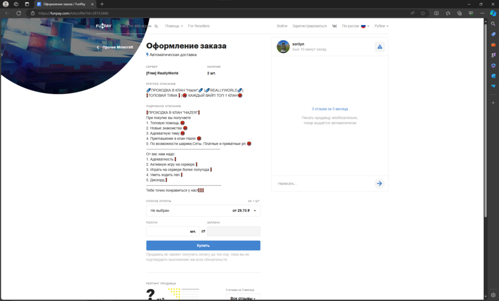
Task: Open Зарегистрироваться registration link
Action: [309, 26]
